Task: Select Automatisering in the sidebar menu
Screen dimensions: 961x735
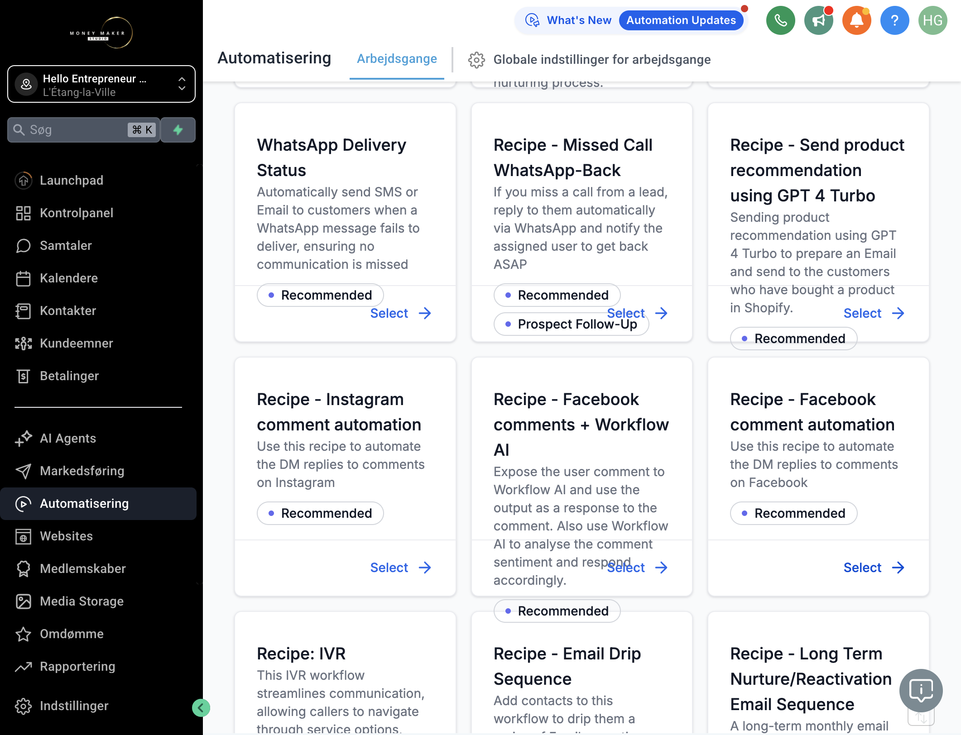Action: coord(98,503)
